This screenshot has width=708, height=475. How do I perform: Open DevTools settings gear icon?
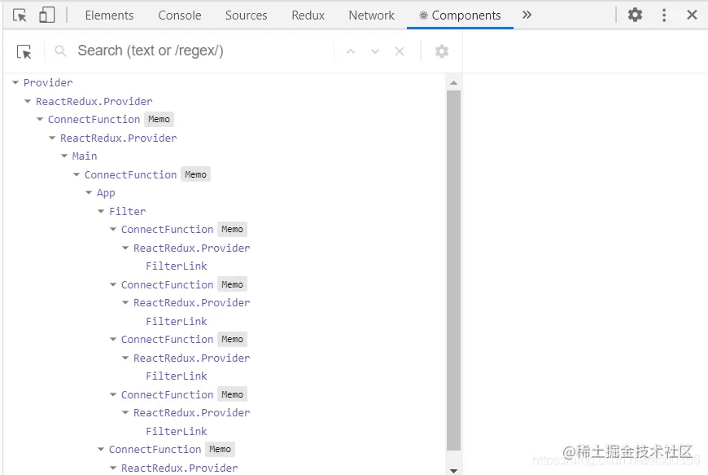[x=635, y=15]
